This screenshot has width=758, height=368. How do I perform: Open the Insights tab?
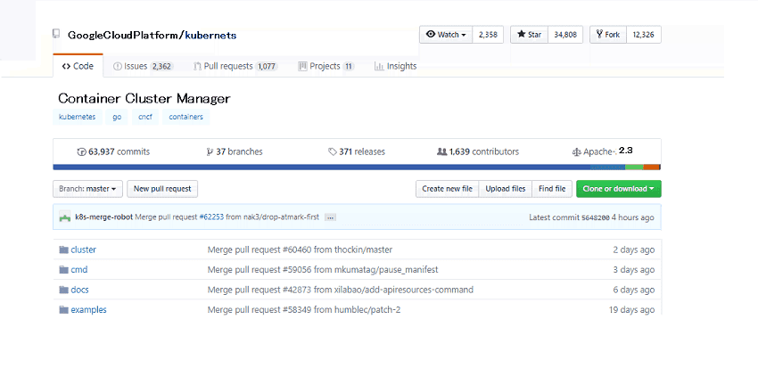(x=395, y=66)
